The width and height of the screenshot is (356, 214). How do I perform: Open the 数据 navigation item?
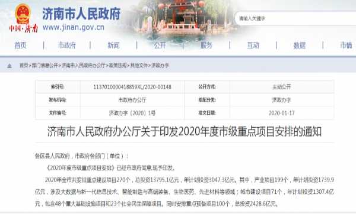(300, 46)
